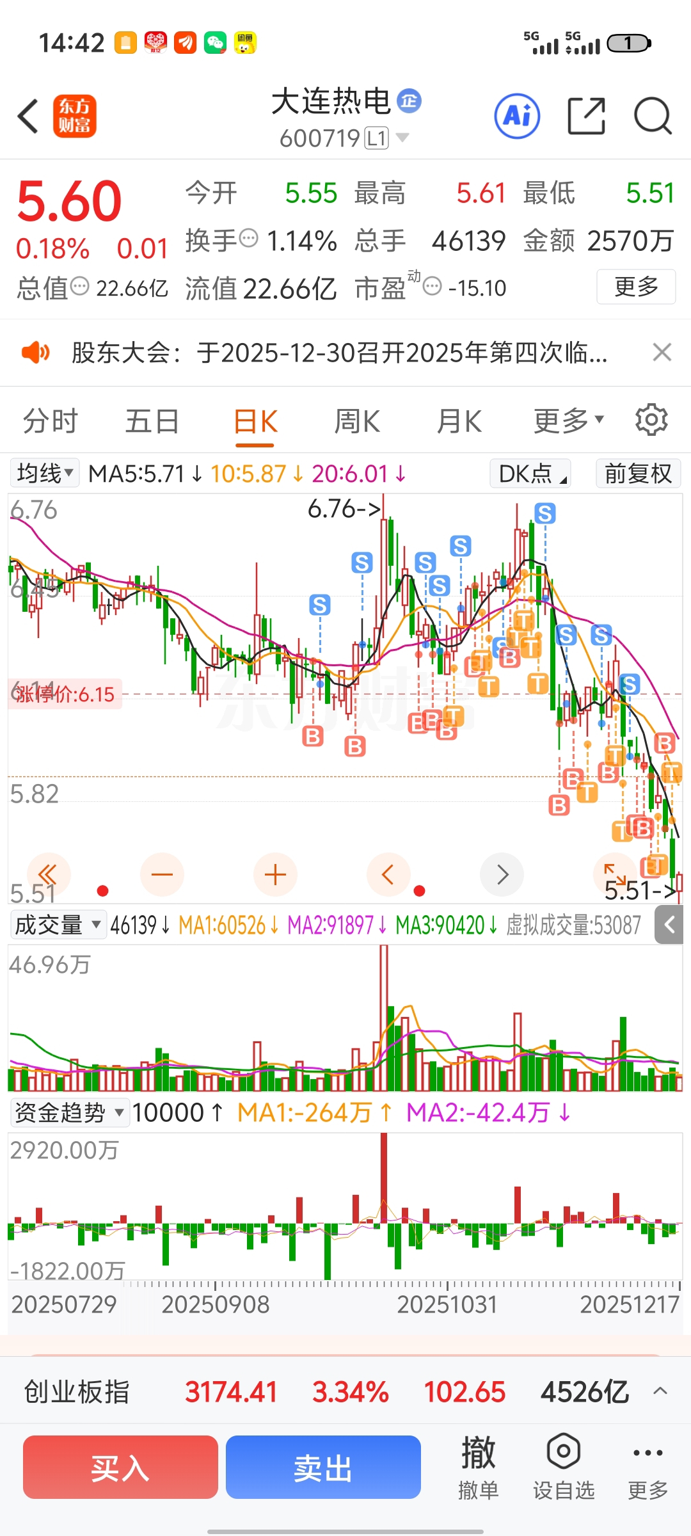
Task: Tap the 创业板指 index name
Action: (77, 1391)
